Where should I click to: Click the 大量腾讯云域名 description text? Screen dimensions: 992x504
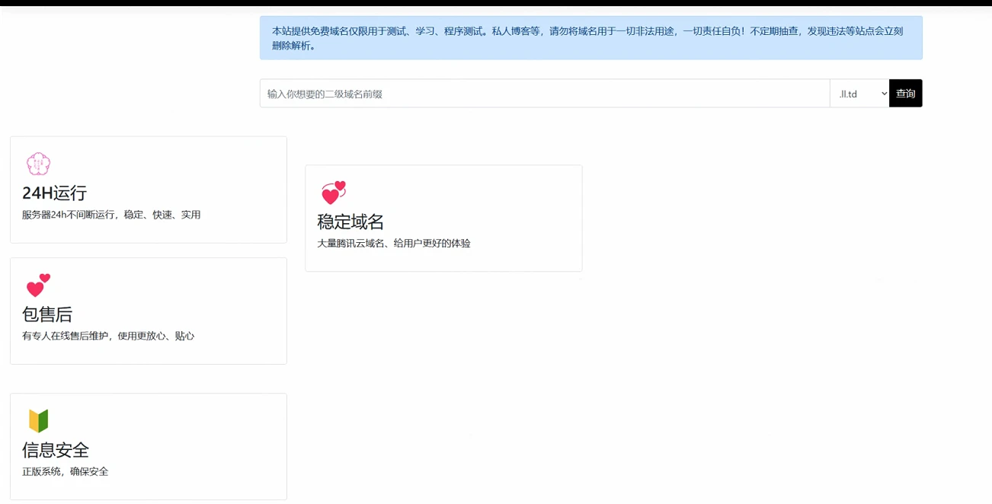[393, 244]
